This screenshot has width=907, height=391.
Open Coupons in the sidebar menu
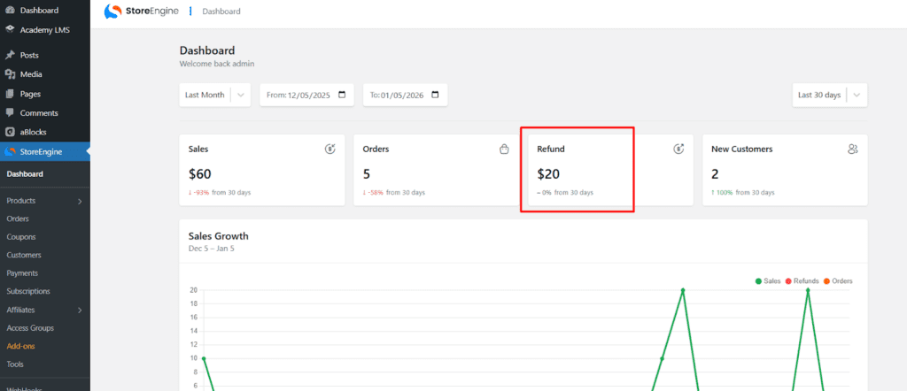point(20,237)
